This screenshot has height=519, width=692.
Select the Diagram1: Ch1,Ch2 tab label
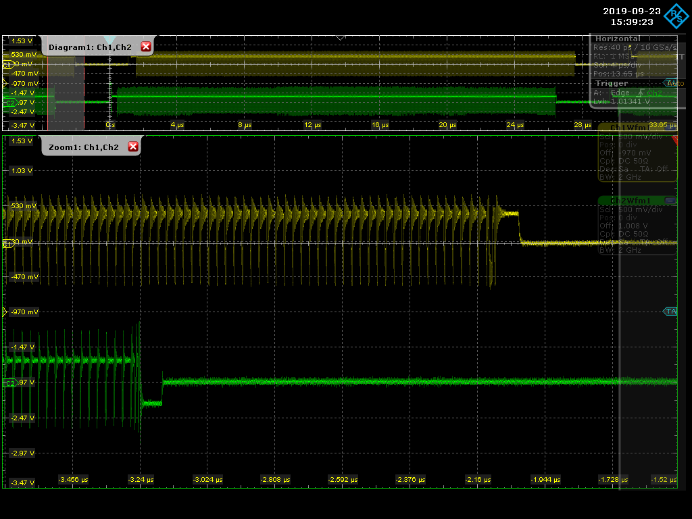coord(90,47)
